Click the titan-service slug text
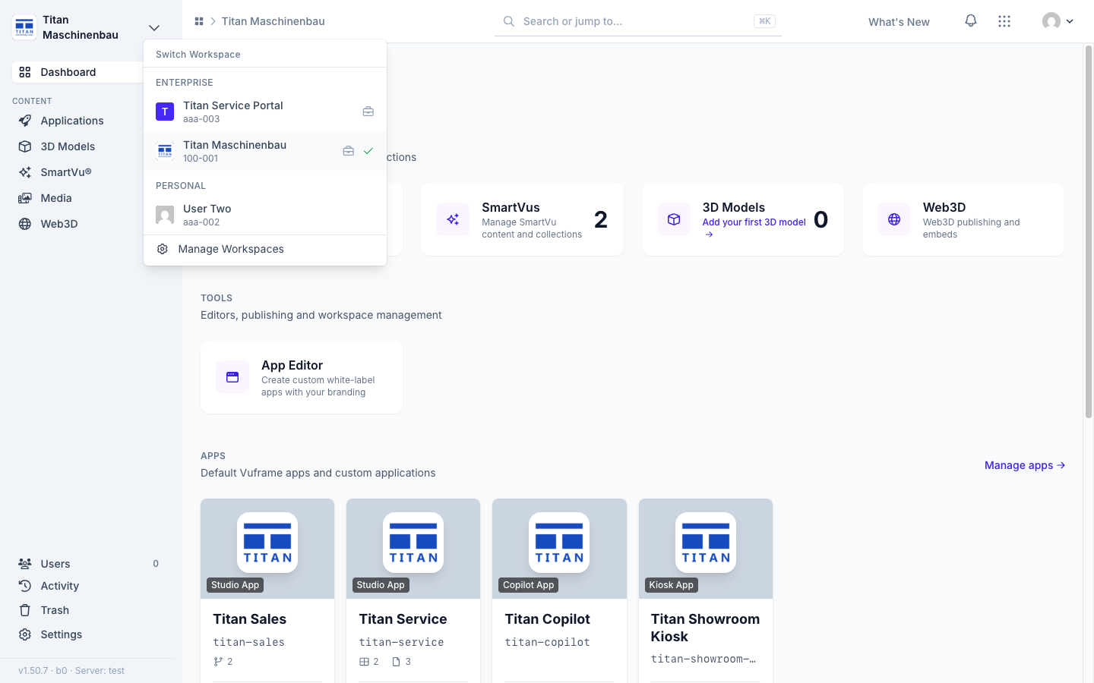This screenshot has height=683, width=1094. tap(401, 642)
